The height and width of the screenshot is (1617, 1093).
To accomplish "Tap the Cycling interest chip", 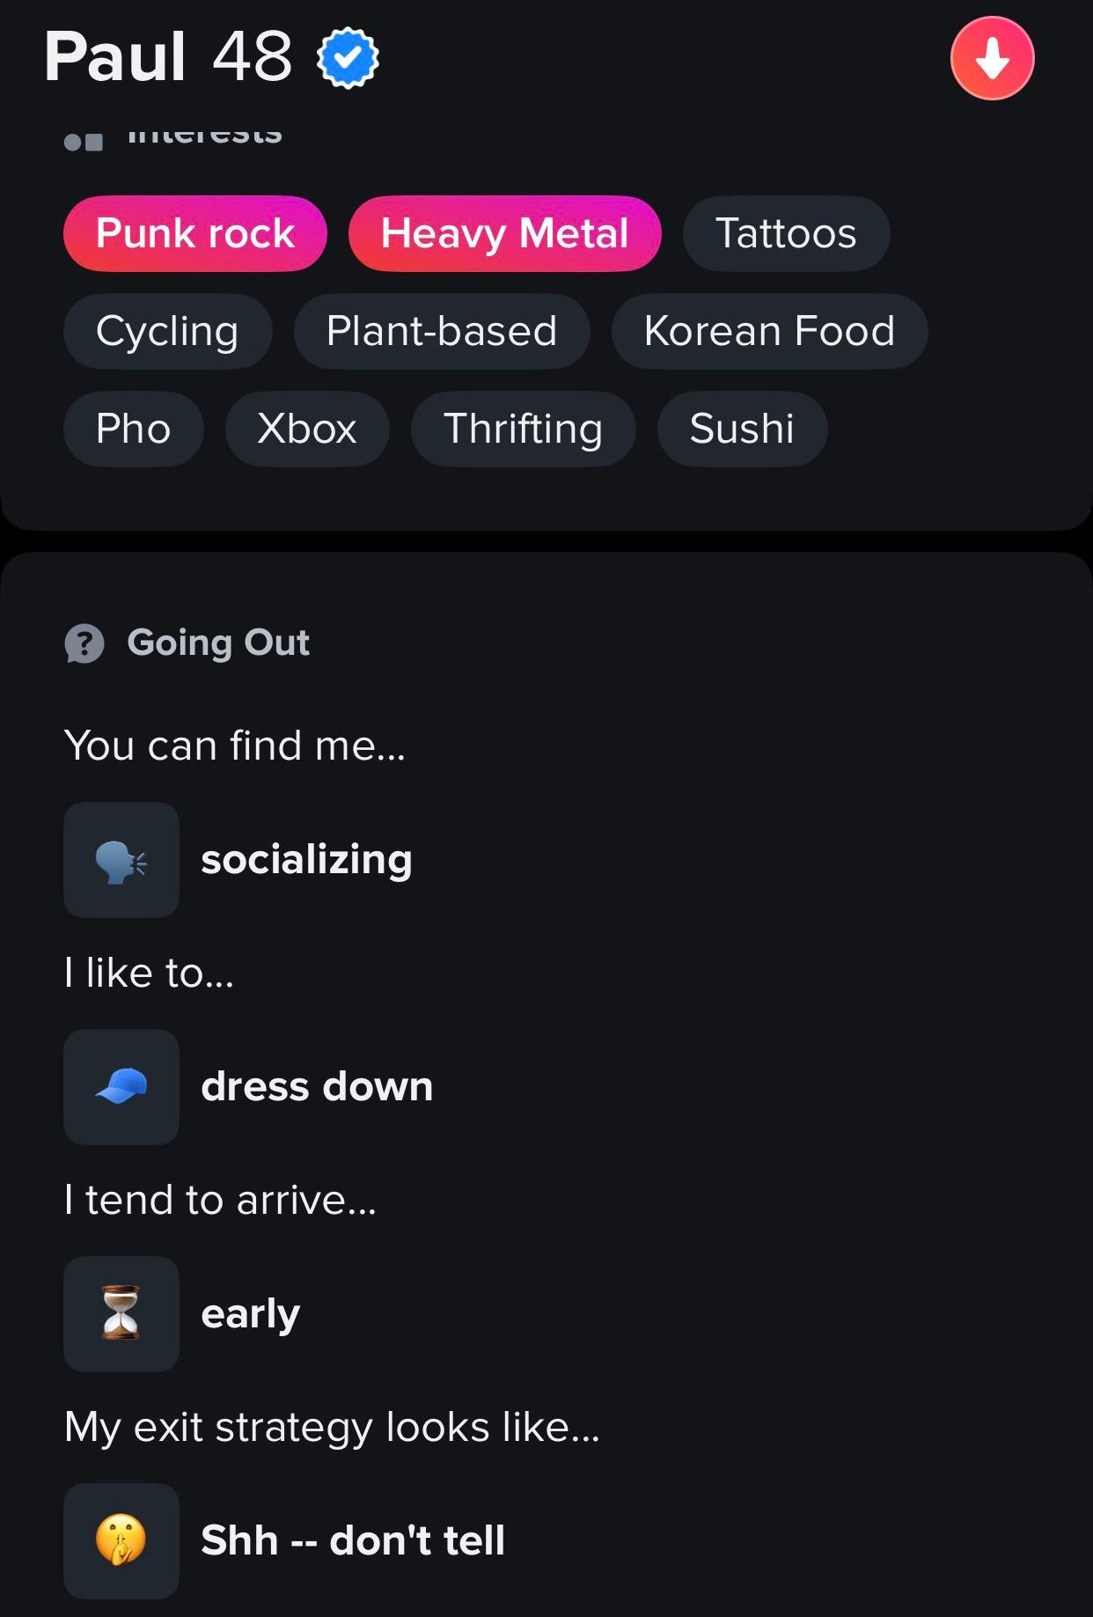I will pos(167,331).
